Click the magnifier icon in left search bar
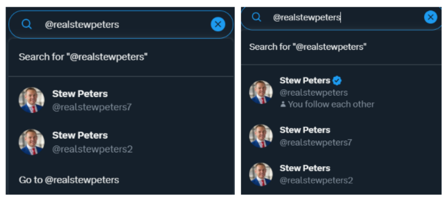The image size is (447, 201). click(27, 24)
